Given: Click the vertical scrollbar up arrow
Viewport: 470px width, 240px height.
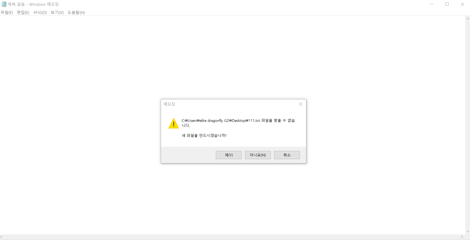Looking at the screenshot, I should [x=468, y=19].
